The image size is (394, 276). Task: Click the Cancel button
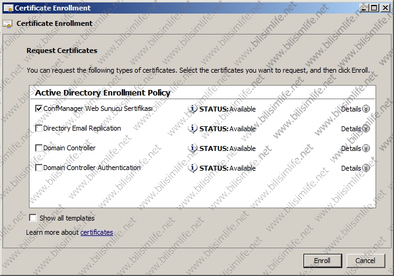[x=366, y=261]
